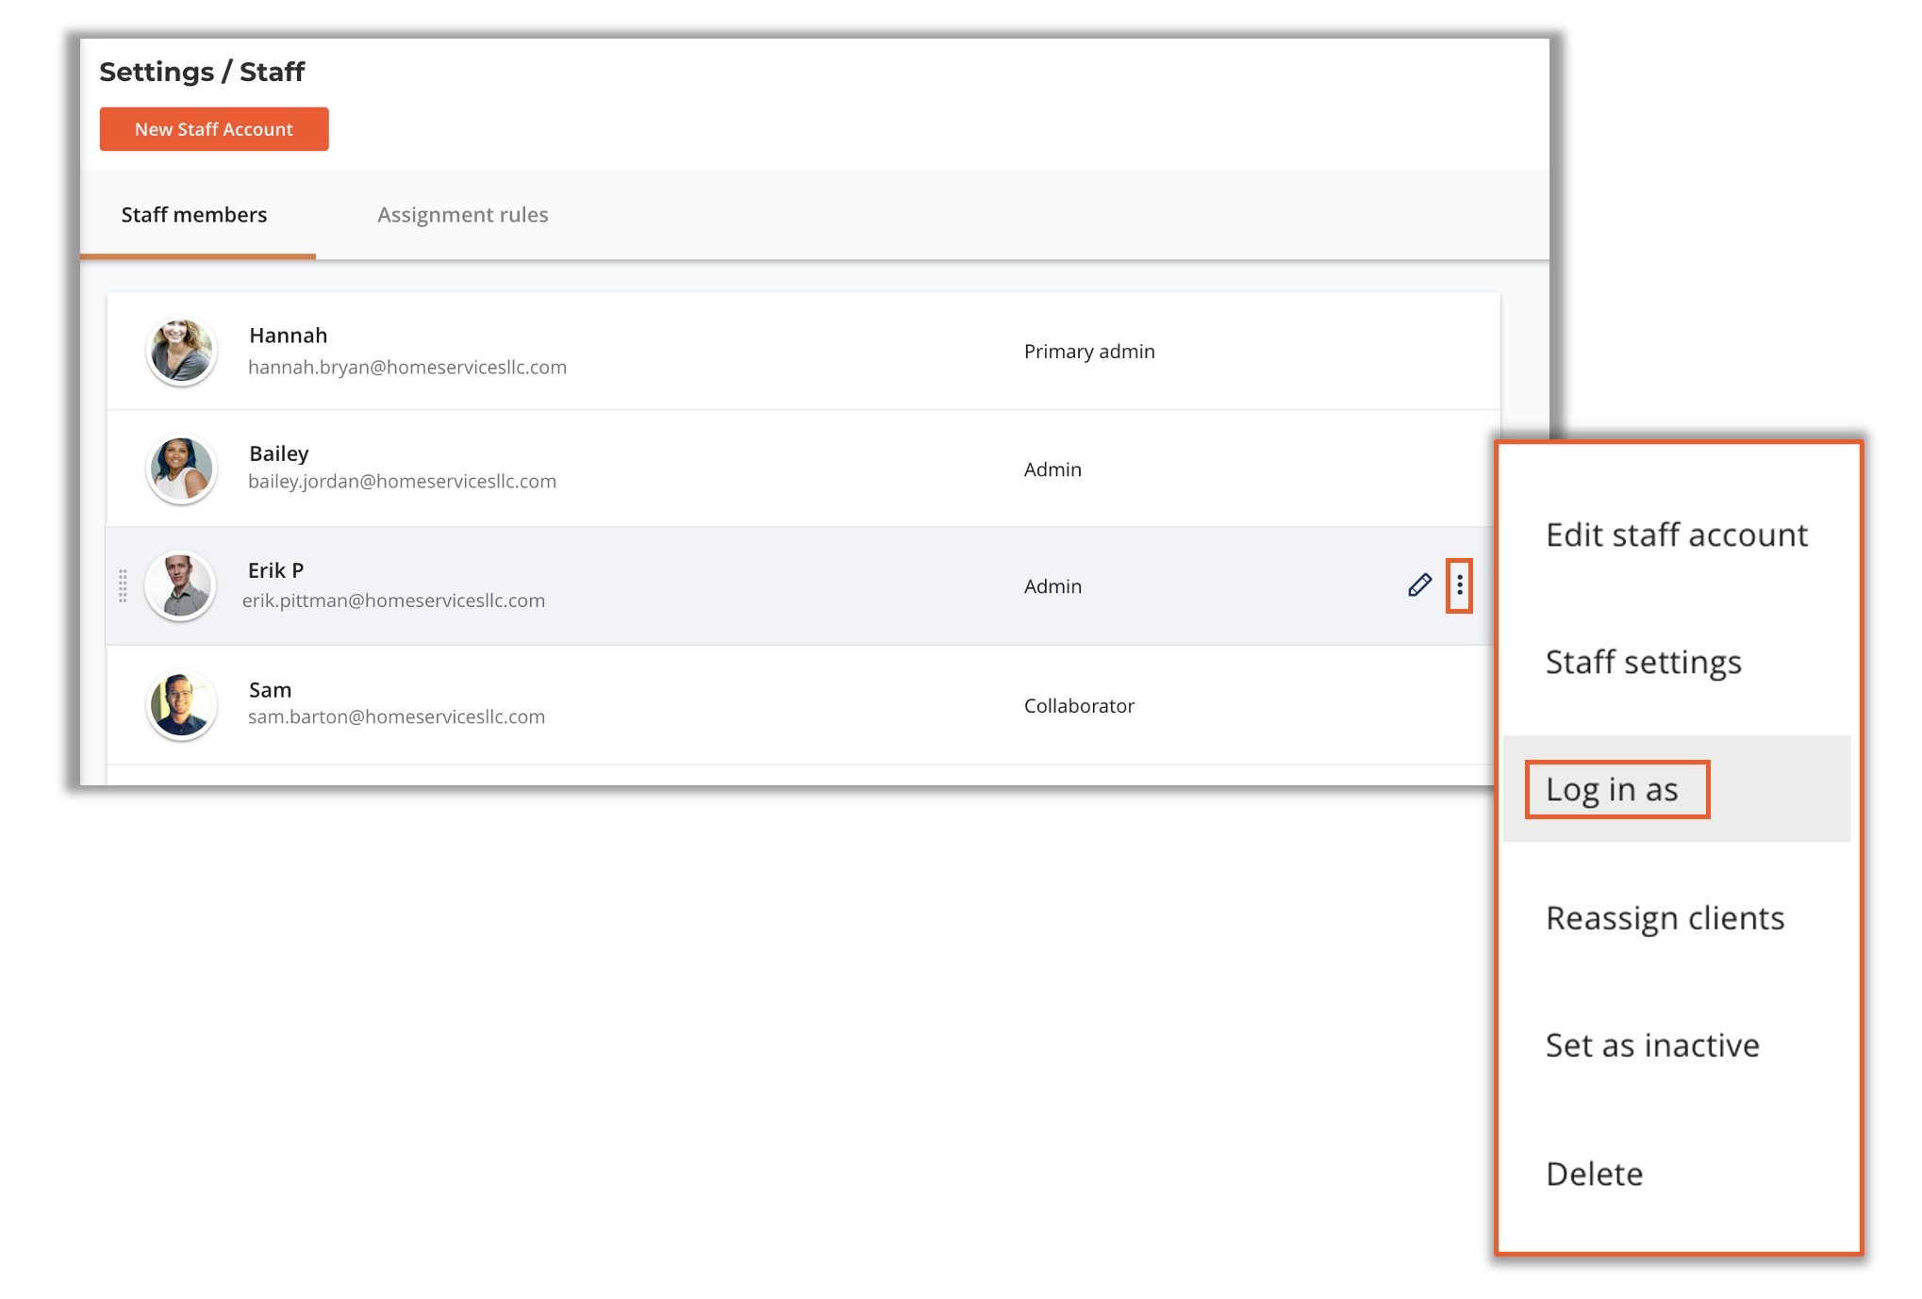Click sam.barton@homeservicesllc.com email
The image size is (1922, 1299).
pyautogui.click(x=396, y=716)
